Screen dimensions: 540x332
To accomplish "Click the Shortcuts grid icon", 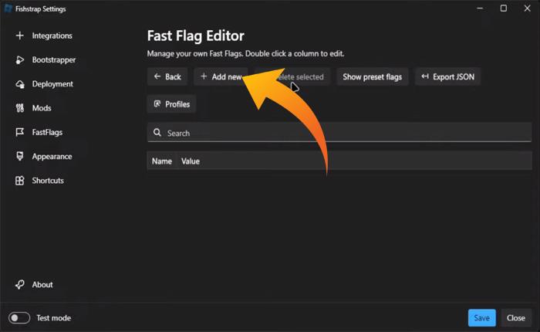I will pos(19,181).
